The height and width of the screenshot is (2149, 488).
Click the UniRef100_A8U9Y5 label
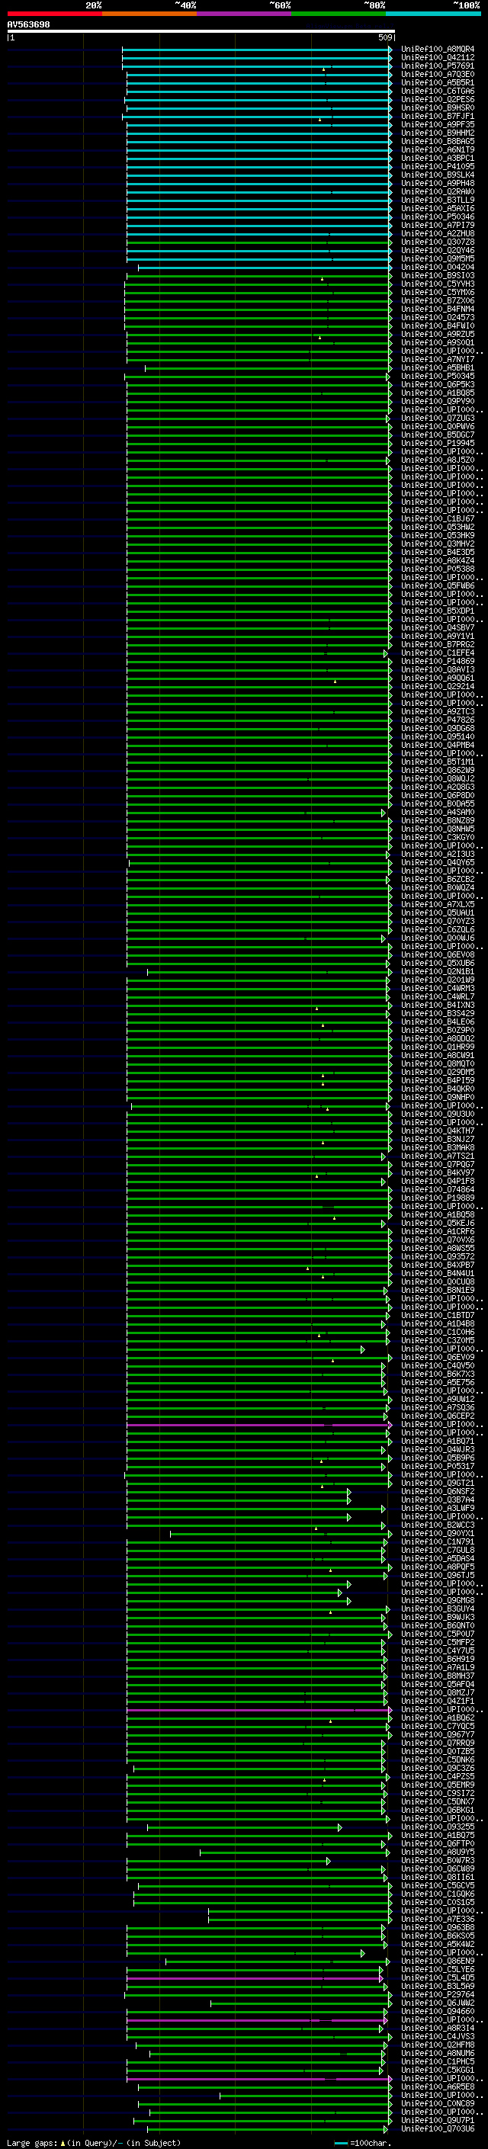(437, 1852)
